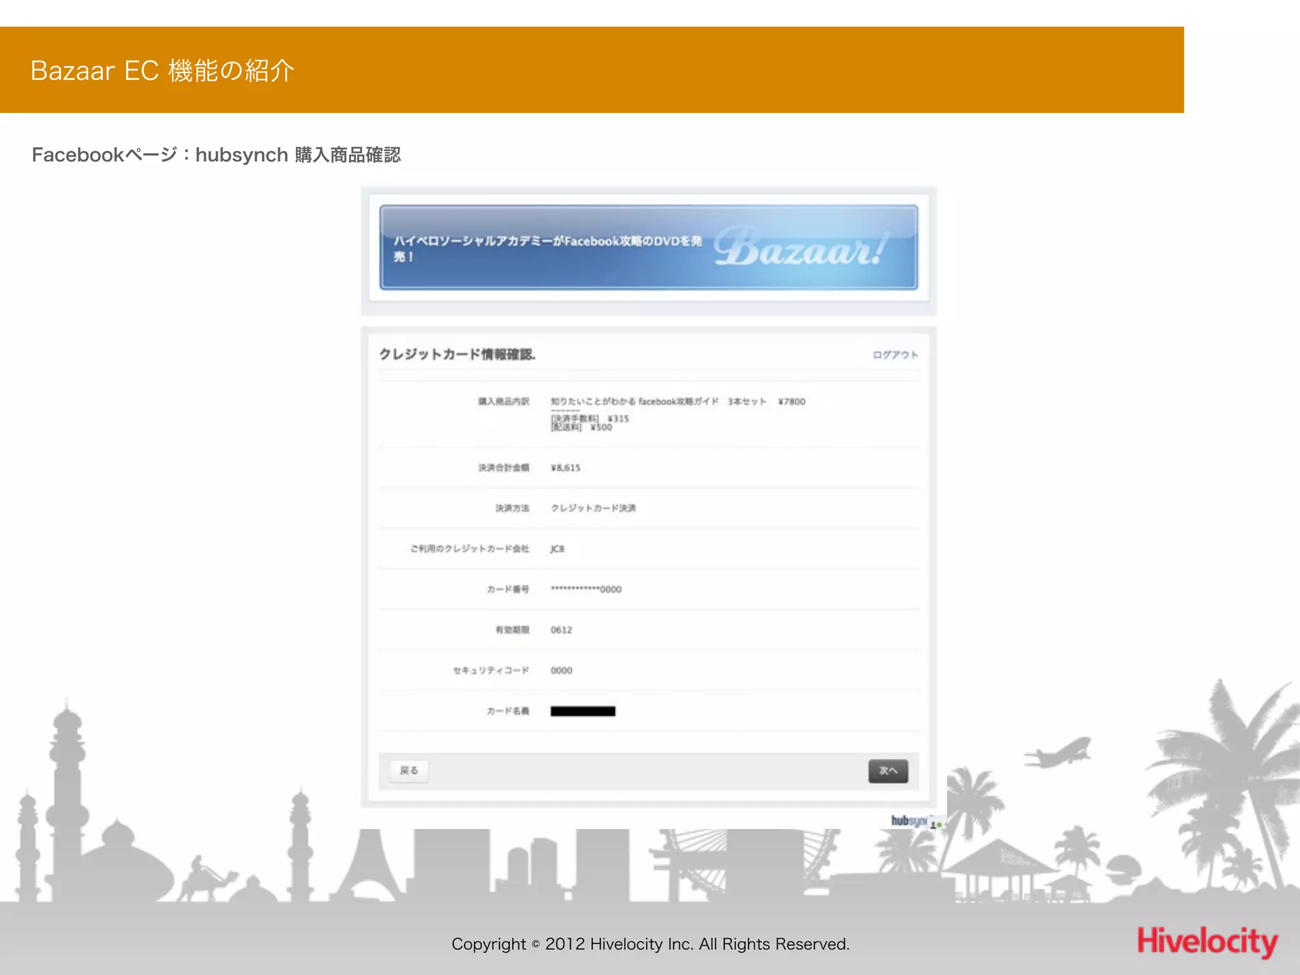Screen dimensions: 1300x975
Task: Select the expiry value 0612
Action: point(561,630)
